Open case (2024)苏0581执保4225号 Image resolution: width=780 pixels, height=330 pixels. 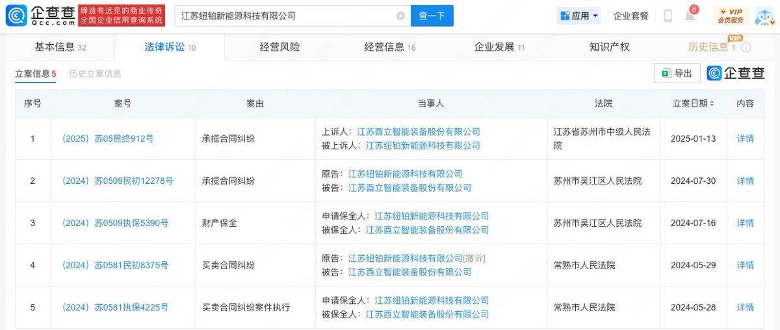tap(114, 307)
